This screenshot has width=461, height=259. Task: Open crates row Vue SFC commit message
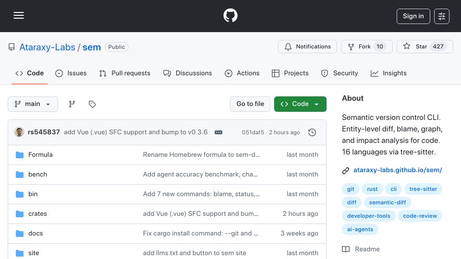click(201, 214)
